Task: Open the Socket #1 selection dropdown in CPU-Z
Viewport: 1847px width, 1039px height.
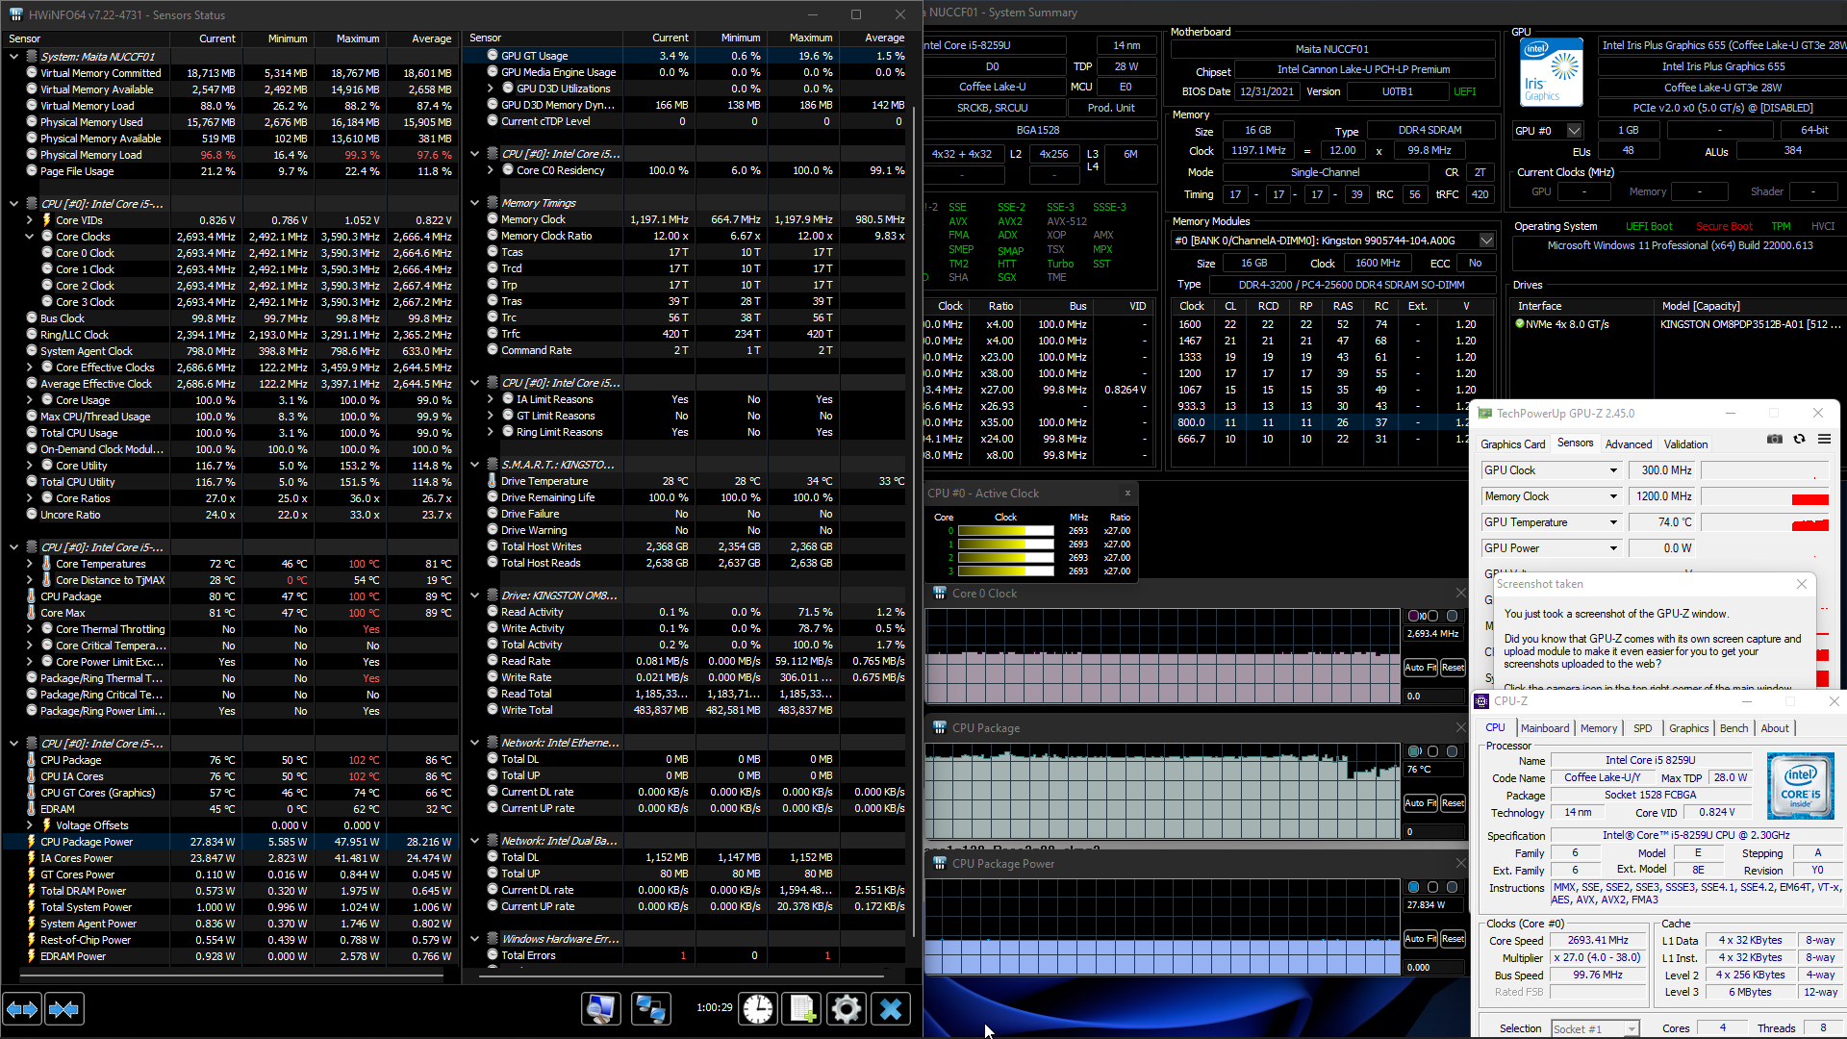Action: click(1632, 1028)
